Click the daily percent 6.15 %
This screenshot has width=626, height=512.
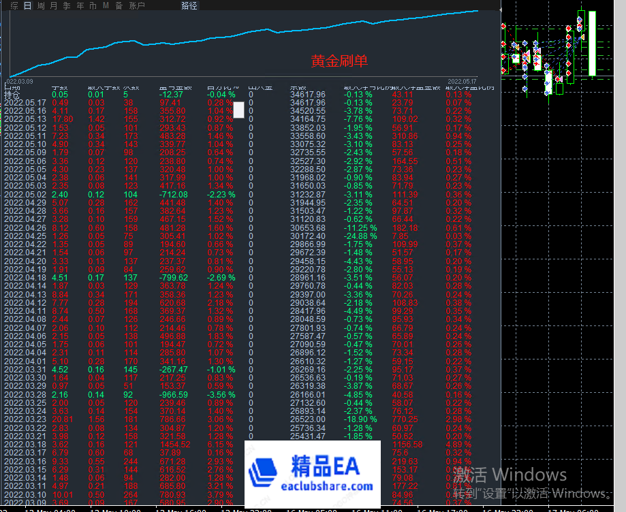click(220, 445)
